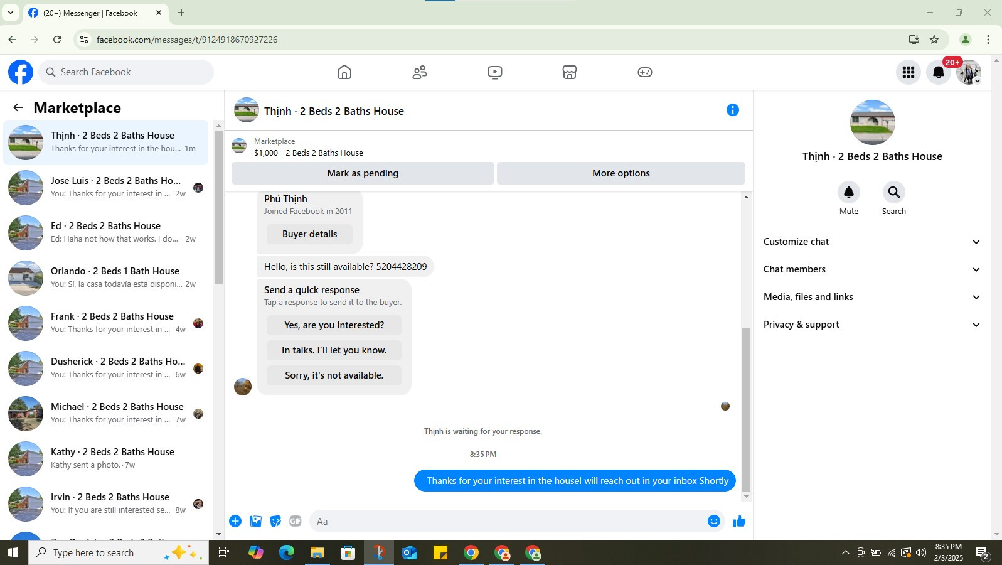
Task: Bookmark this page with the star icon
Action: (934, 40)
